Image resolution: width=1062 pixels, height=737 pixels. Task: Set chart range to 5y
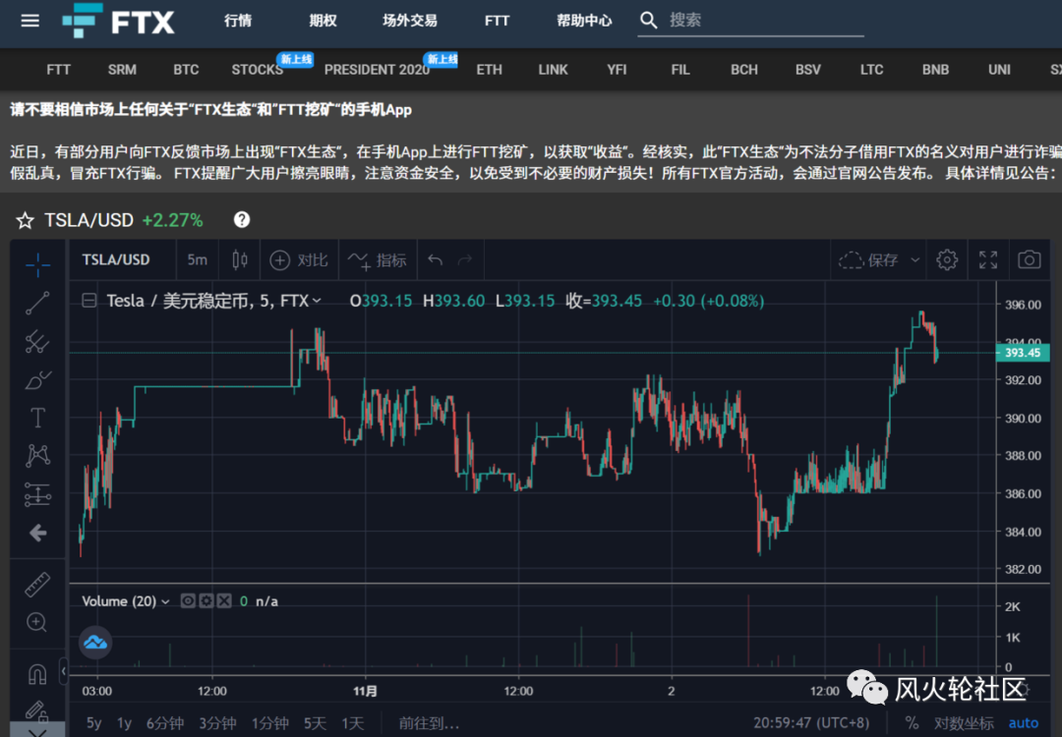94,723
